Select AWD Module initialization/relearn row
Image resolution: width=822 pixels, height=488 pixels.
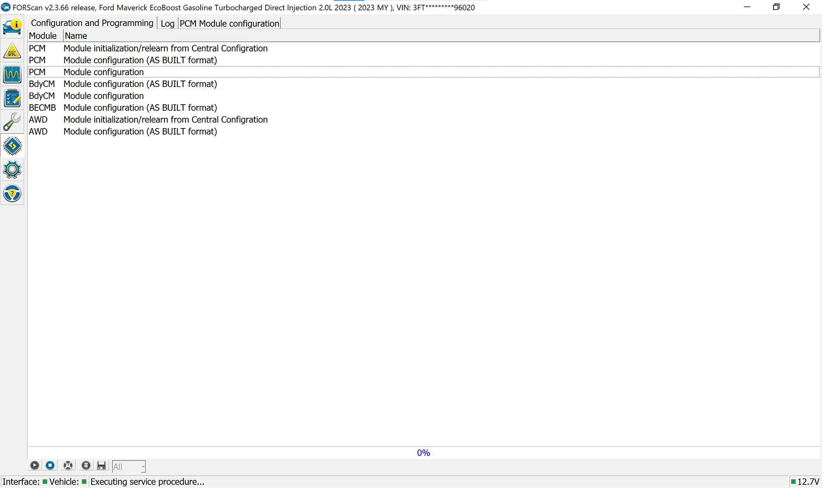(165, 120)
